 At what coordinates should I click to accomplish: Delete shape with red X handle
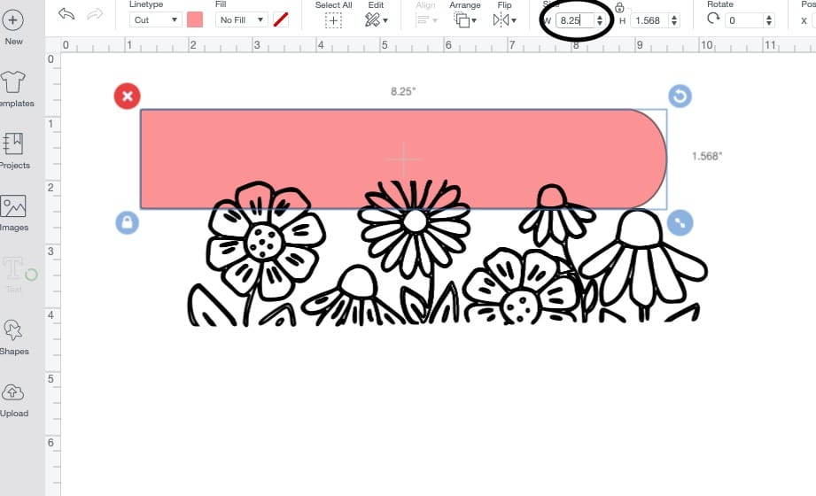127,97
